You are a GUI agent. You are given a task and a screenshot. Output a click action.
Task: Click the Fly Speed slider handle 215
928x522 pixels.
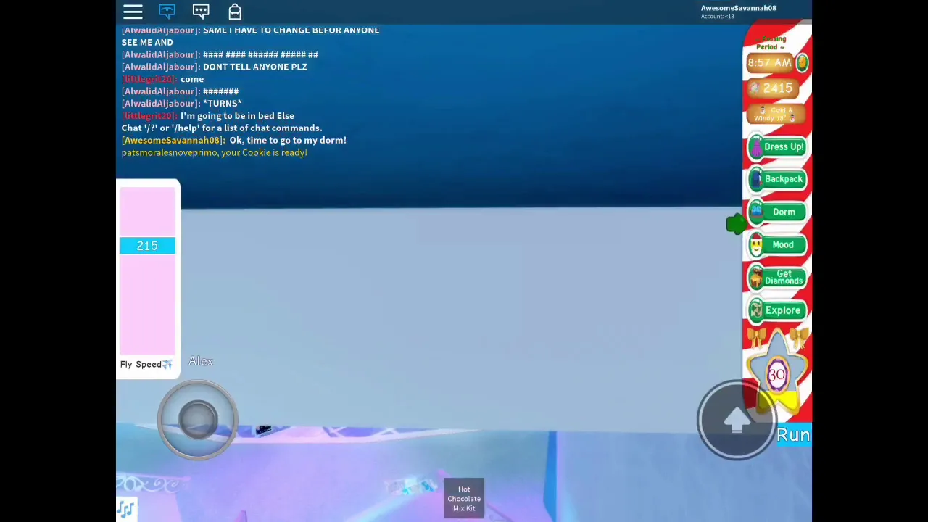[147, 246]
